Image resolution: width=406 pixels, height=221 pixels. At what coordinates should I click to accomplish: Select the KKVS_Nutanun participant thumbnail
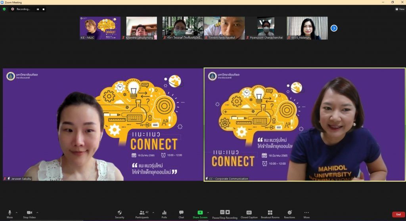tap(307, 28)
